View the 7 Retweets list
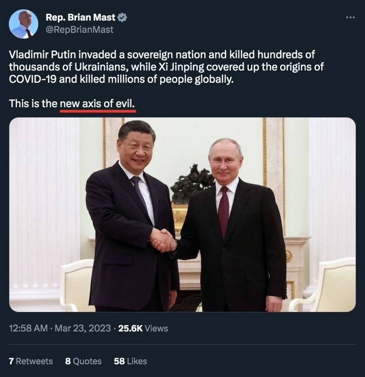This screenshot has width=365, height=377. [x=31, y=361]
